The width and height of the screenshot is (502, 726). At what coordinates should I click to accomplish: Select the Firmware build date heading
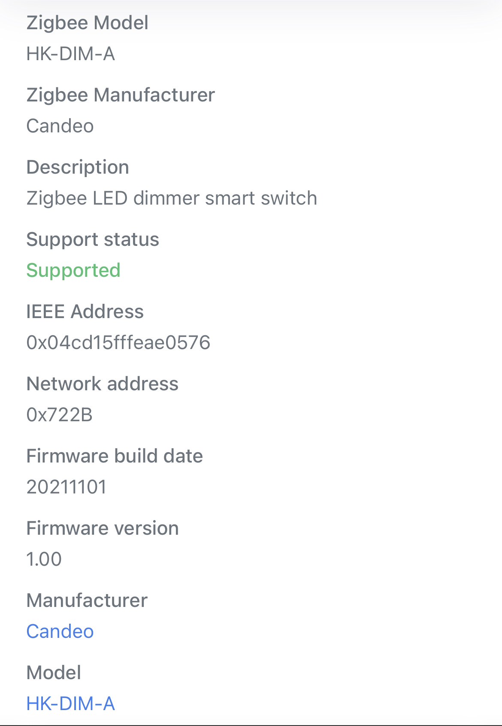115,456
